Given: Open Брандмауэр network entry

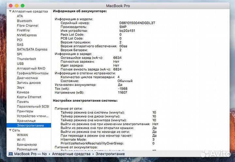Looking at the screenshot, I should (27, 144).
